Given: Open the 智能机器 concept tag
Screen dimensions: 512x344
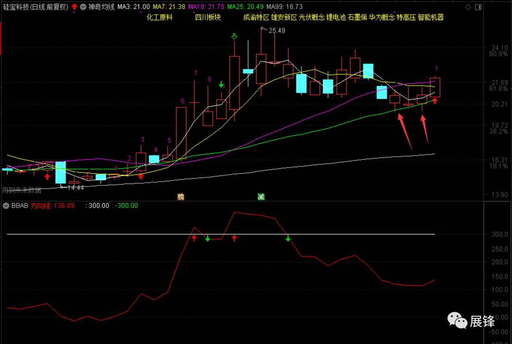Looking at the screenshot, I should (430, 18).
